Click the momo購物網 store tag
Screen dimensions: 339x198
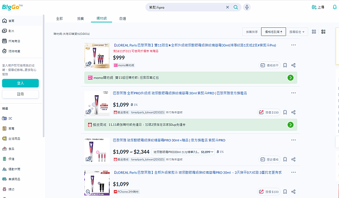tap(124, 65)
